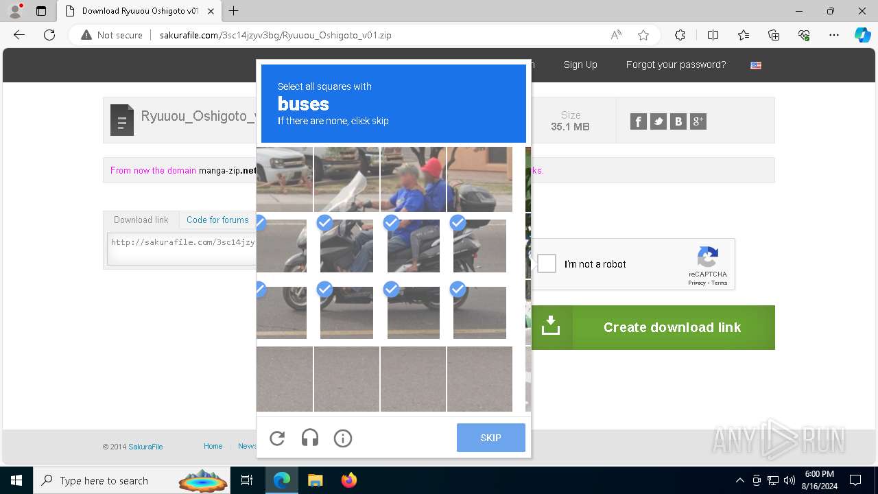
Task: Share file via the B icon
Action: pos(678,121)
